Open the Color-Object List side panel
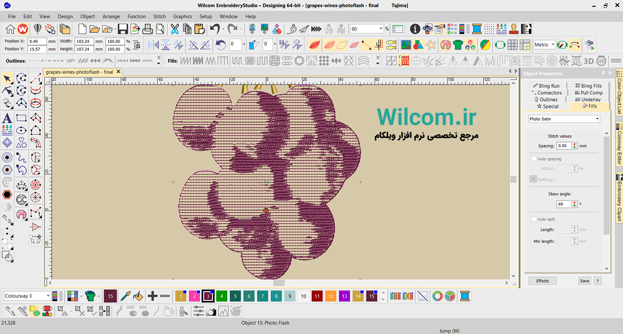This screenshot has width=623, height=334. (x=619, y=93)
